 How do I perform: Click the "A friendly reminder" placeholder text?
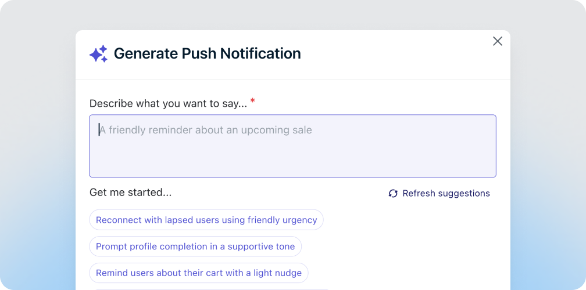click(205, 130)
